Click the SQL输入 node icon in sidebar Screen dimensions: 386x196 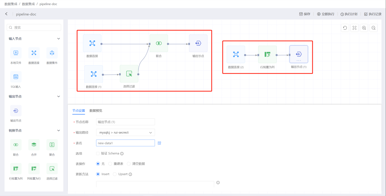click(x=16, y=77)
